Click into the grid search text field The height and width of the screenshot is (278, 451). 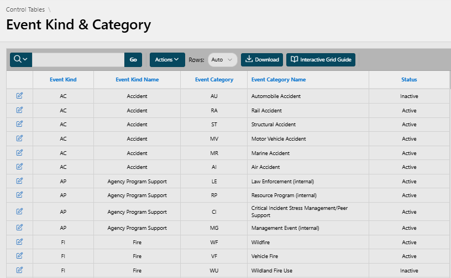[x=78, y=60]
